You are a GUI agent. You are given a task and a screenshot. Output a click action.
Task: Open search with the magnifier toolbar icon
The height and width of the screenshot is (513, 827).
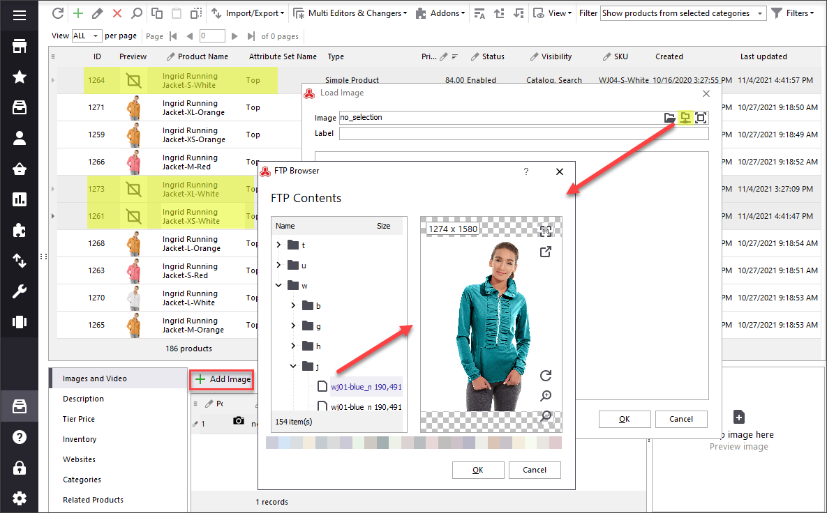pos(137,13)
